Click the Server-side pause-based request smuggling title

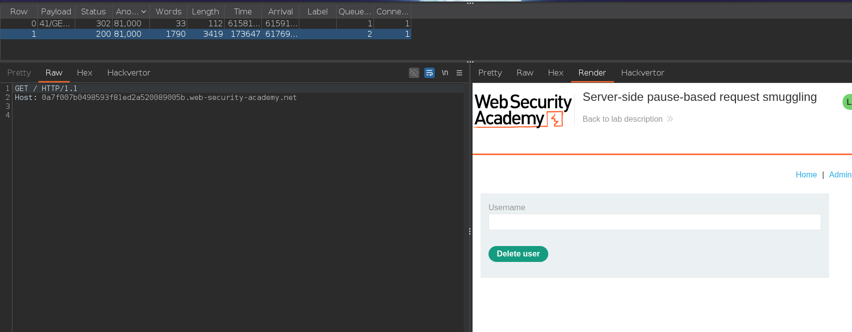pos(700,97)
